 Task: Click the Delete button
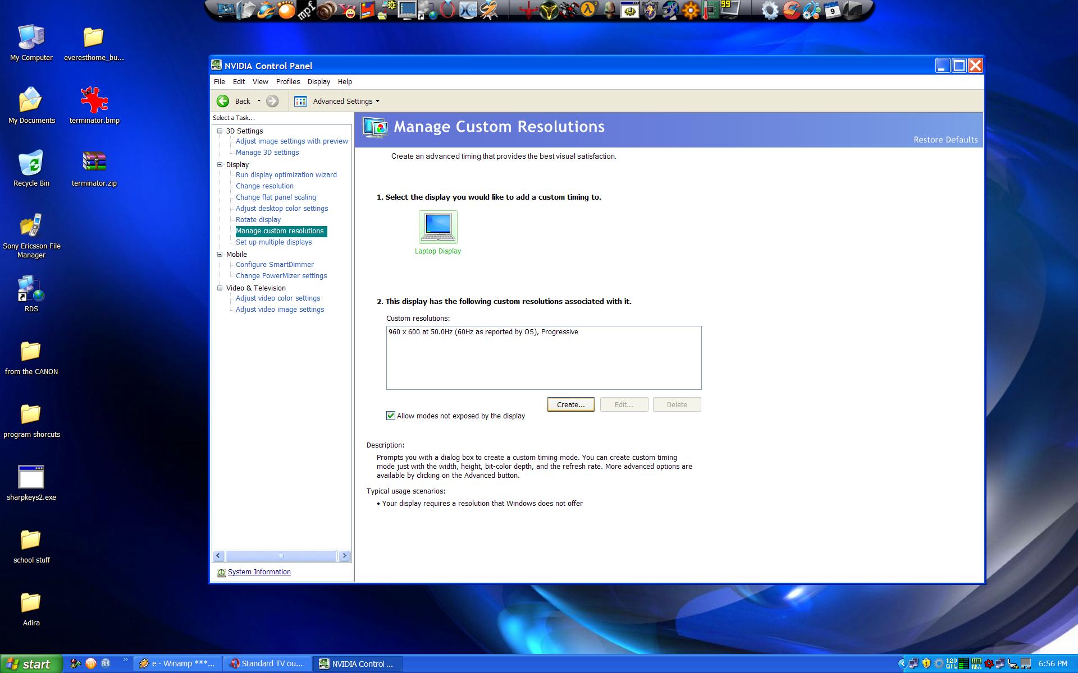coord(677,404)
